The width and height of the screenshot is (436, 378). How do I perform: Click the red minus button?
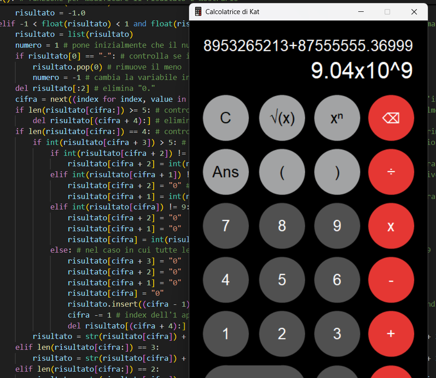(391, 279)
